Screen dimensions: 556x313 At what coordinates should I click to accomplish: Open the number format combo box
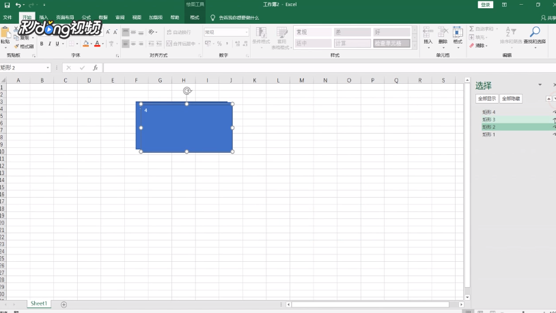(226, 32)
